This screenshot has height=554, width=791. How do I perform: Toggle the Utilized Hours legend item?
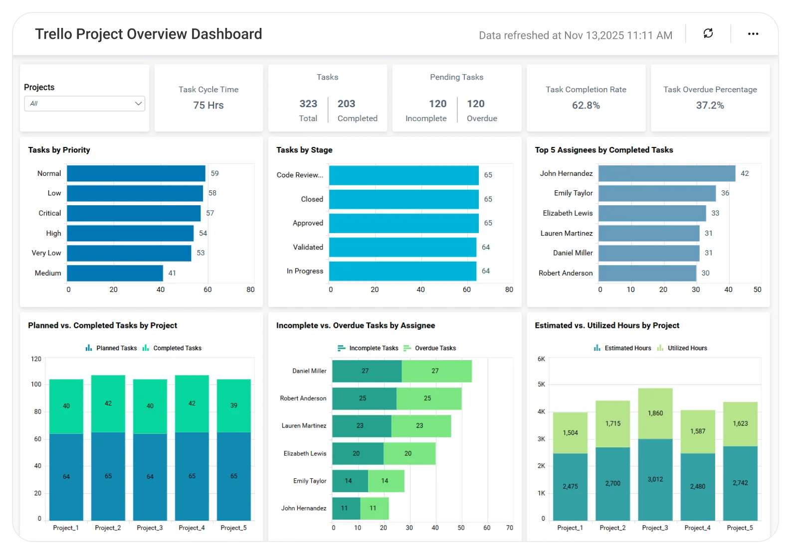tap(682, 348)
